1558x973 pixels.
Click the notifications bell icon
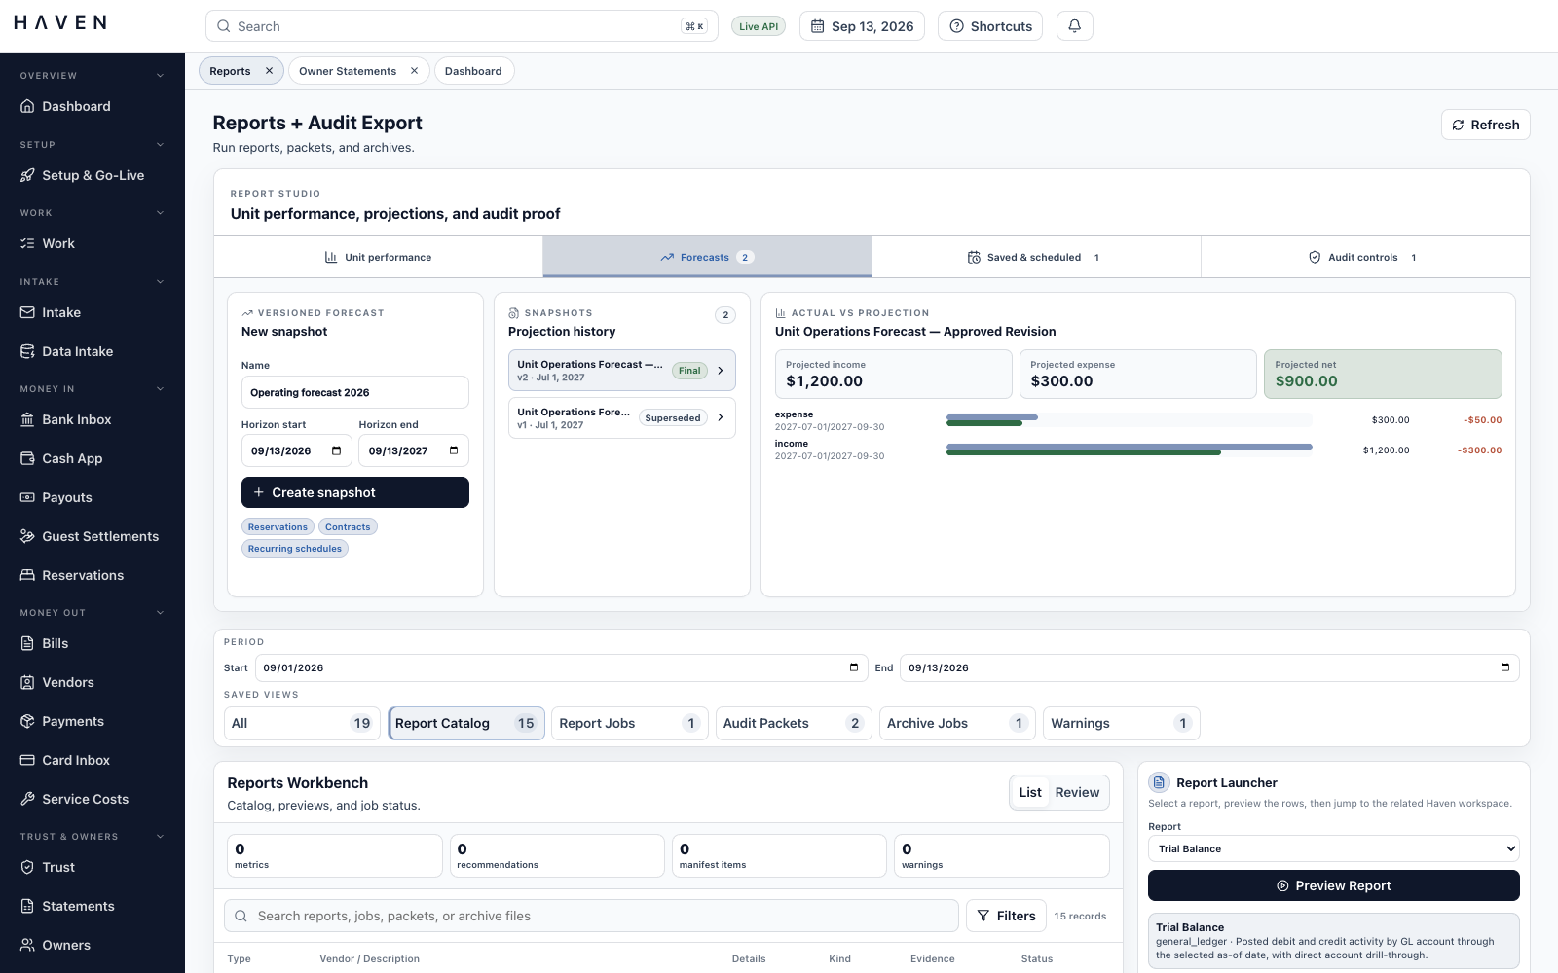1074,26
